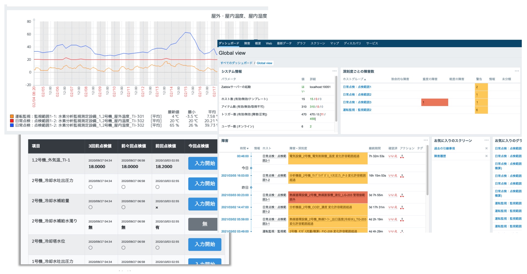Click いいえ acknowledge link for 2021/03/03 00:23:00
The width and height of the screenshot is (527, 274).
[x=393, y=195]
